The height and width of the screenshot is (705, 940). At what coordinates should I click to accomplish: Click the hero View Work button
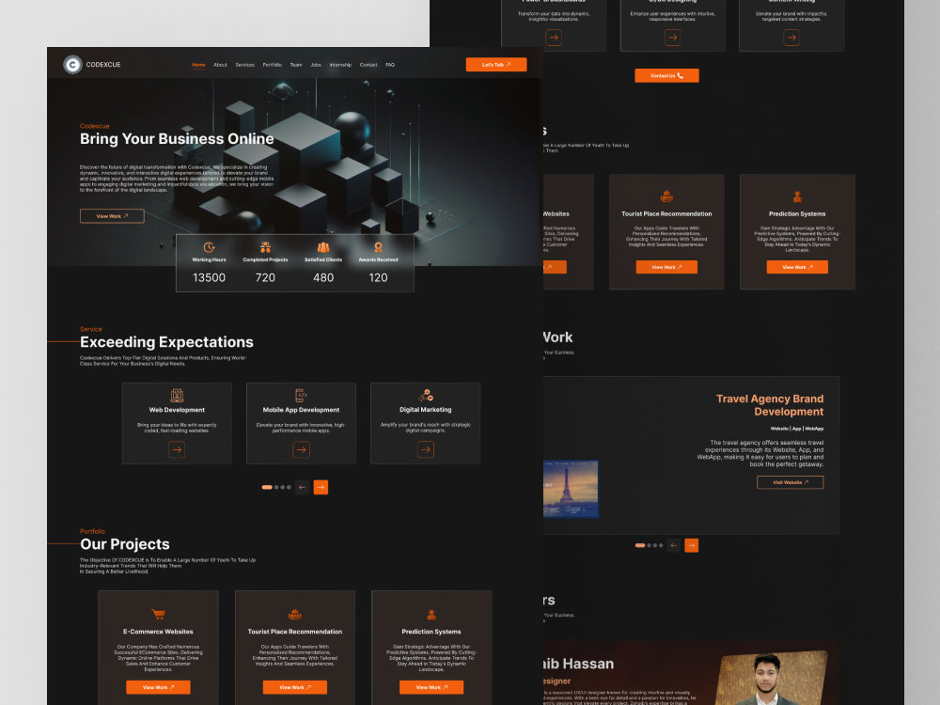[x=112, y=216]
